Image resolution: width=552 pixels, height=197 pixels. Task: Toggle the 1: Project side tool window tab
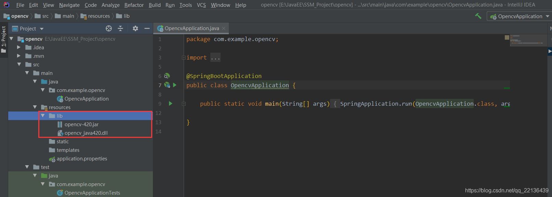[4, 39]
